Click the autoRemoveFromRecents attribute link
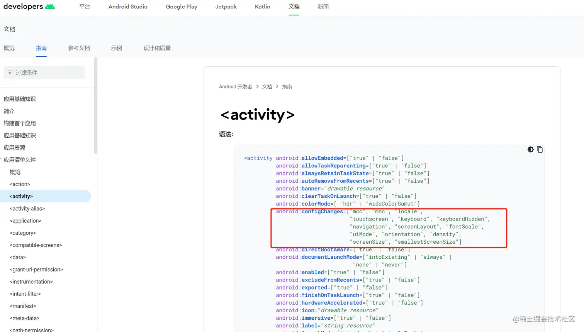The height and width of the screenshot is (332, 584). click(335, 181)
